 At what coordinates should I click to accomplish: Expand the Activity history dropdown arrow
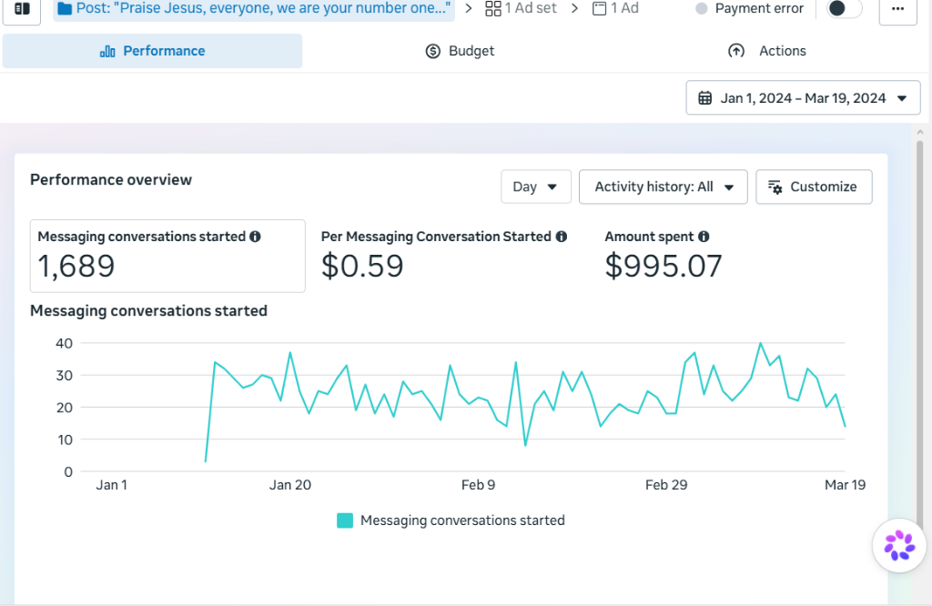[729, 187]
